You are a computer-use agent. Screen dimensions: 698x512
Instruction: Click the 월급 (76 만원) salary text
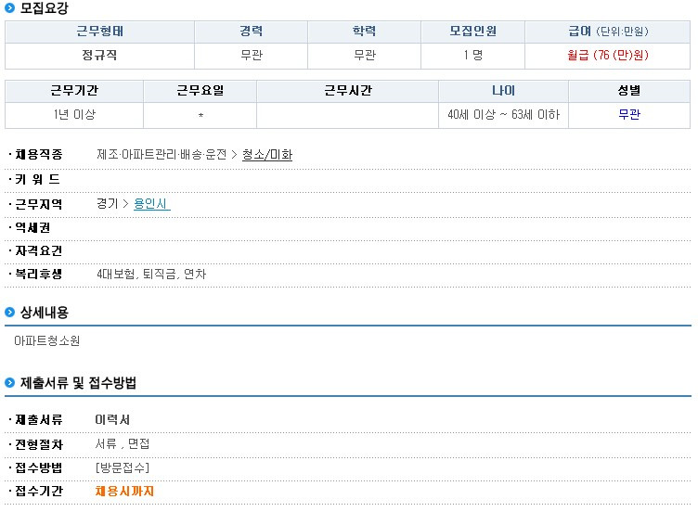point(607,55)
